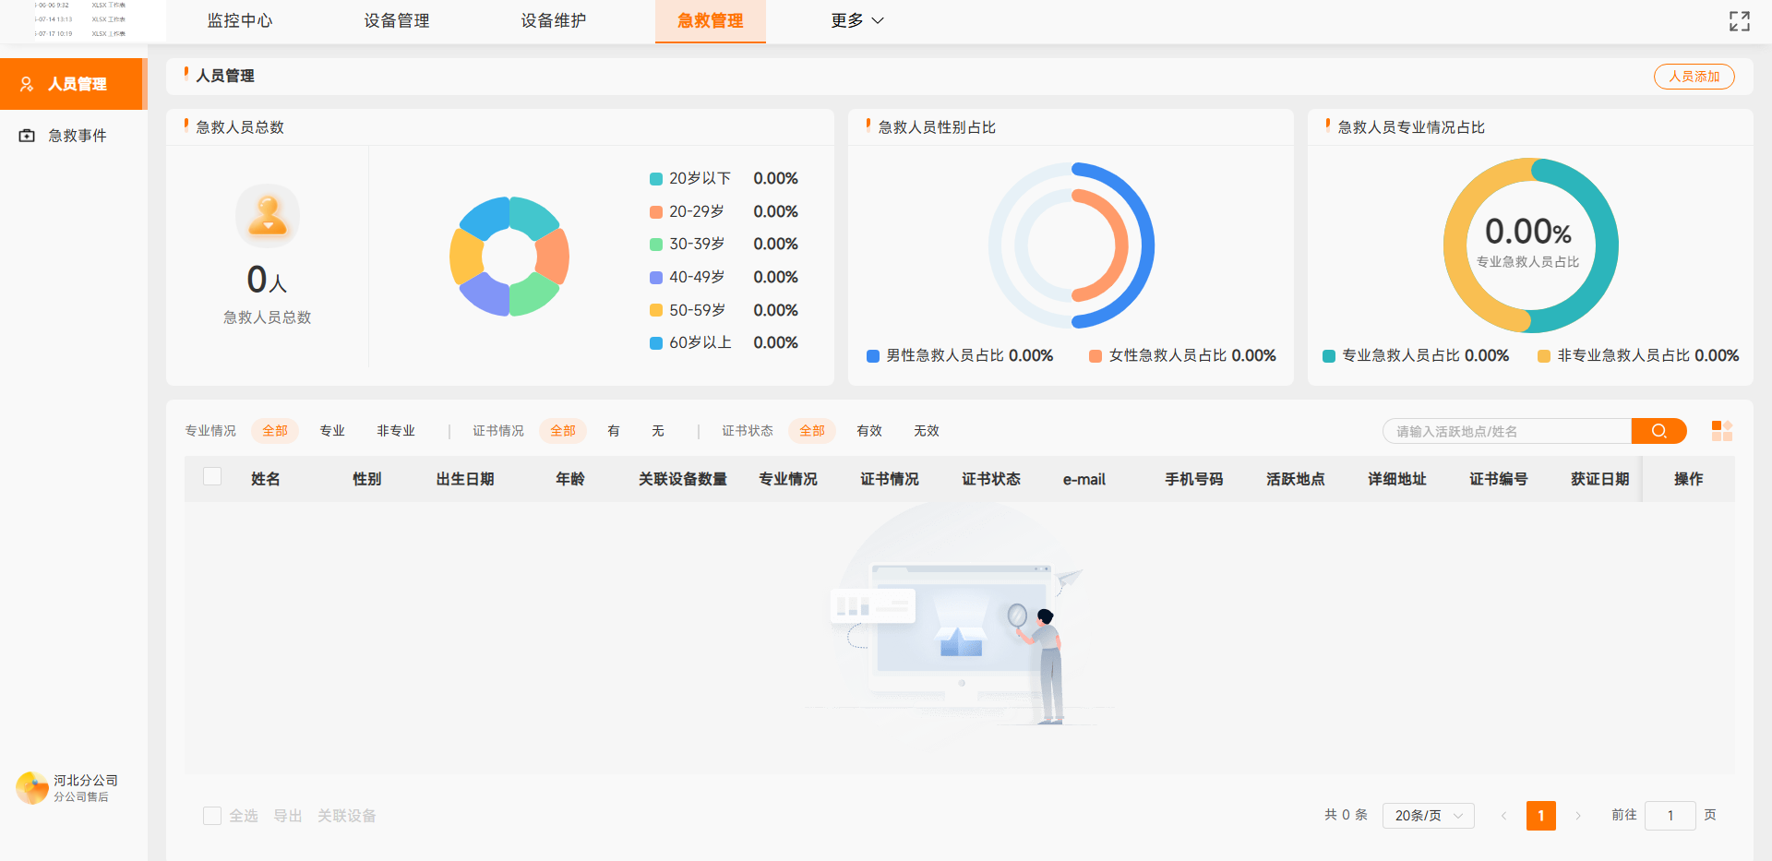Toggle the table header select-all checkbox
The width and height of the screenshot is (1772, 861).
click(x=212, y=477)
